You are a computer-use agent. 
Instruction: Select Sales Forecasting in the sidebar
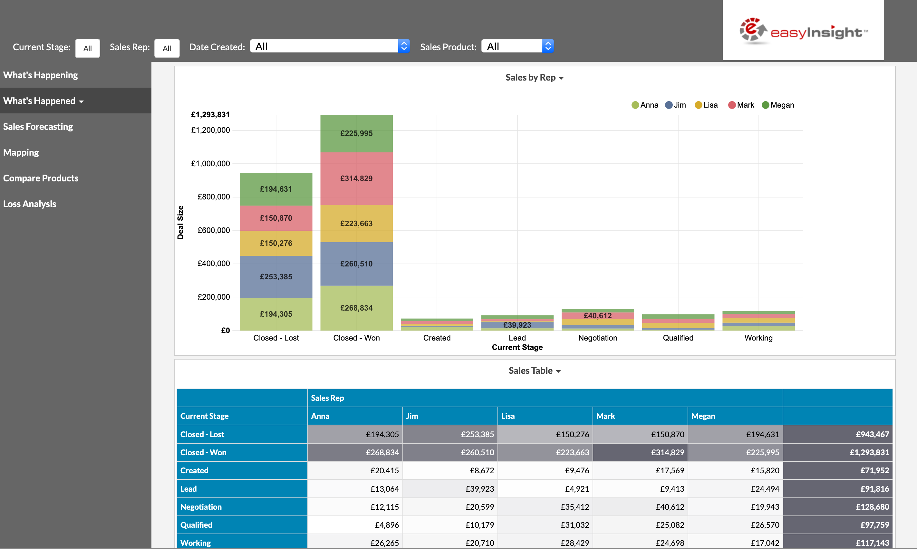pos(38,127)
